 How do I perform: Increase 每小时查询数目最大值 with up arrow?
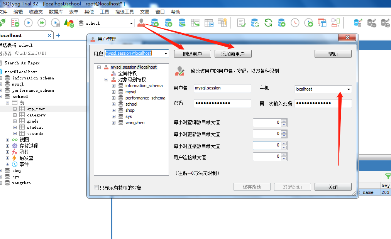[284, 121]
